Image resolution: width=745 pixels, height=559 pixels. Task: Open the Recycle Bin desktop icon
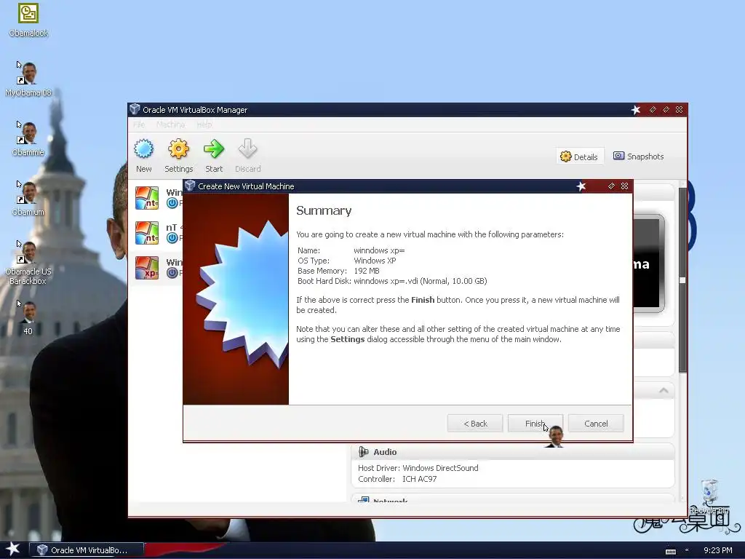tap(709, 496)
